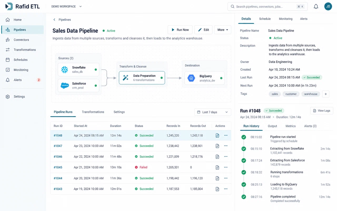Select the BigQuery analytics_dw destination node
The width and height of the screenshot is (337, 211).
205,78
